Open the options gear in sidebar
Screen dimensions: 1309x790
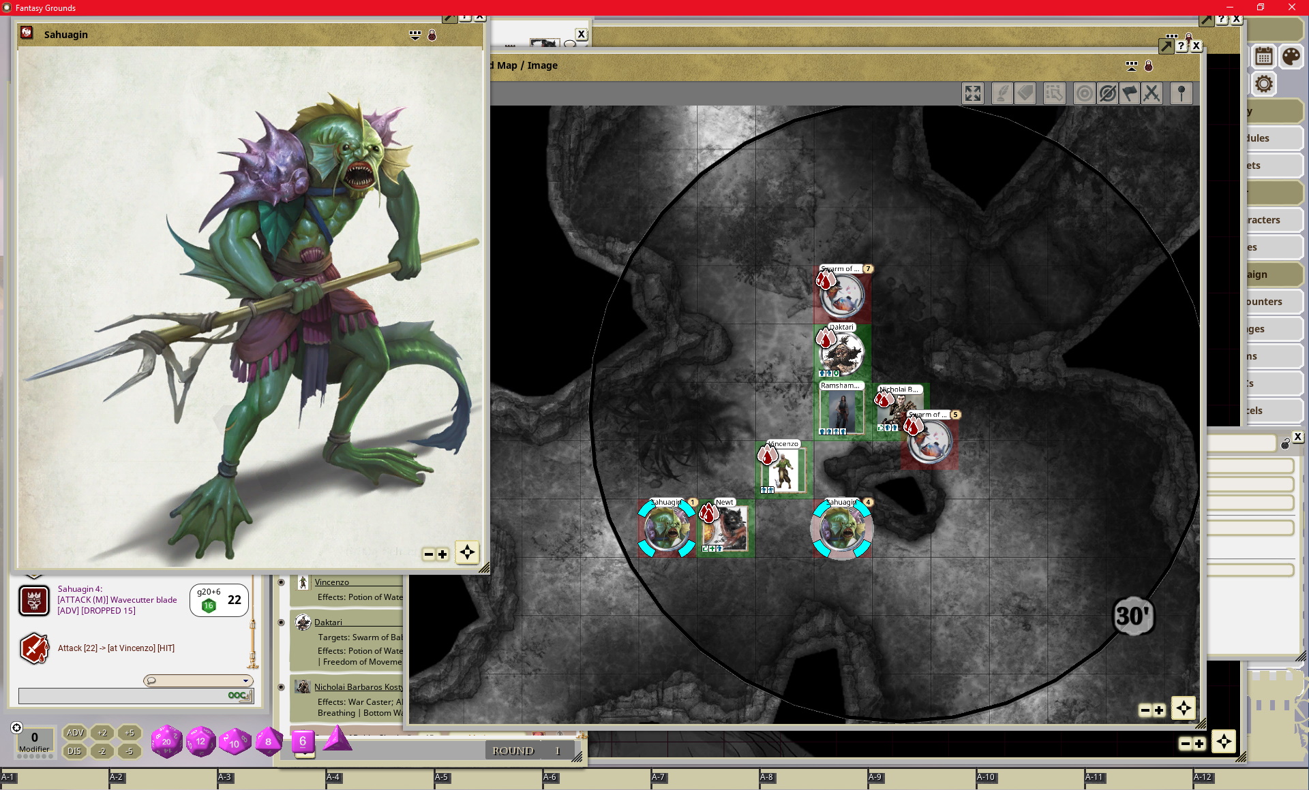click(x=1263, y=84)
